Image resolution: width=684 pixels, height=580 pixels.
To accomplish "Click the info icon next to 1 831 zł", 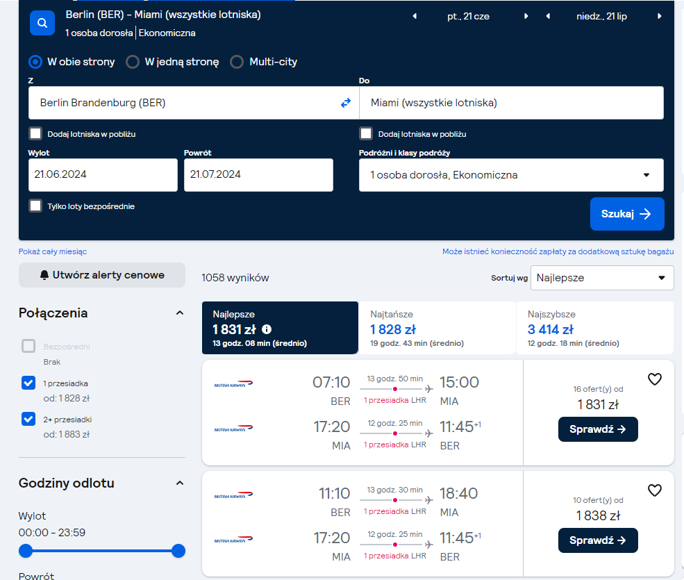I will click(267, 329).
